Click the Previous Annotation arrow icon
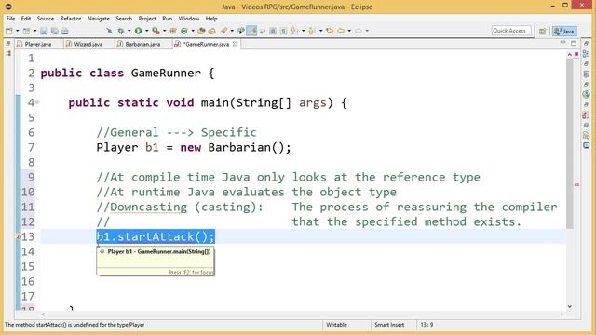596x335 pixels. coord(312,31)
